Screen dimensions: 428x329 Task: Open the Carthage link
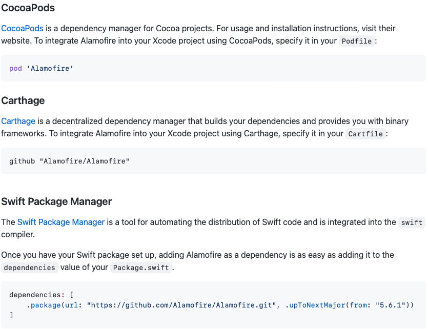coord(18,121)
